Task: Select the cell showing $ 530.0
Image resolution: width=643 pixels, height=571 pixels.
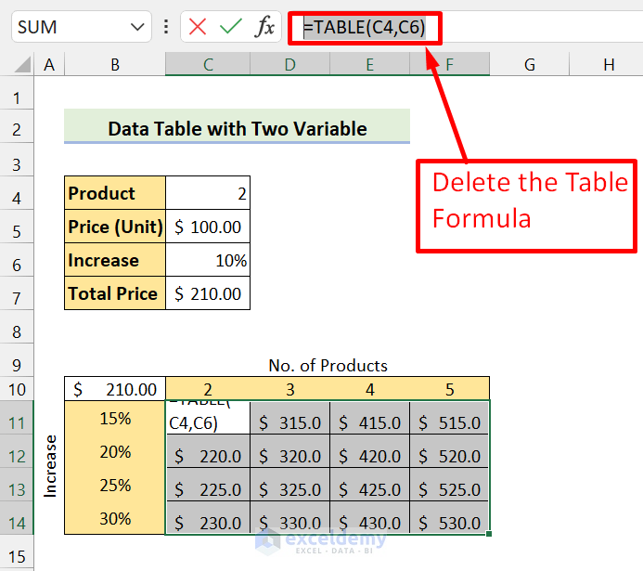Action: [x=450, y=523]
